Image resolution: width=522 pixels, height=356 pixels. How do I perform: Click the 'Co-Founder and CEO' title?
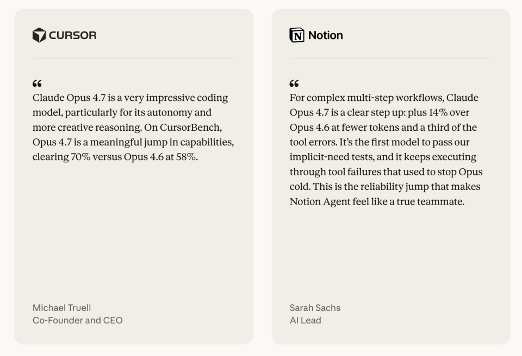[78, 320]
